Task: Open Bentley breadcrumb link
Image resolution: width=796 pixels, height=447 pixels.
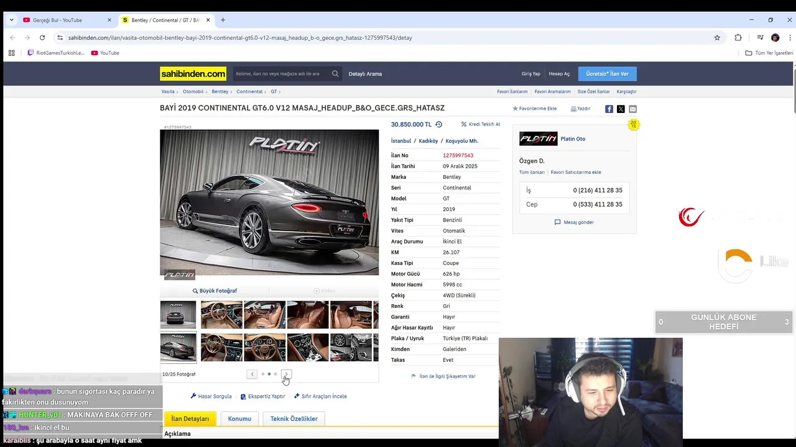Action: (220, 91)
